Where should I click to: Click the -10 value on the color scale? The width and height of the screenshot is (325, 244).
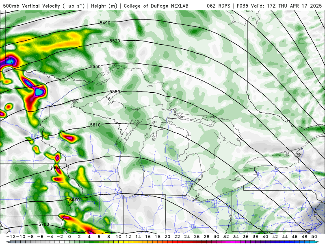(x=21, y=237)
